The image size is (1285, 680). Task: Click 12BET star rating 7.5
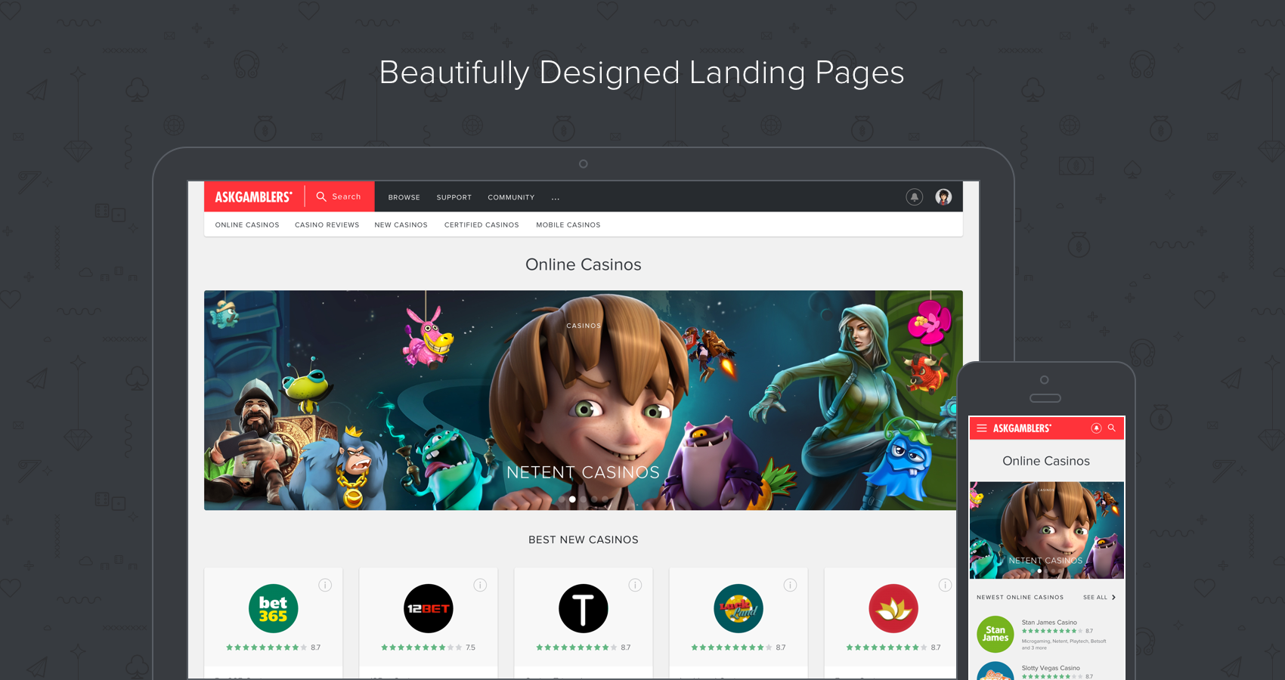tap(428, 648)
